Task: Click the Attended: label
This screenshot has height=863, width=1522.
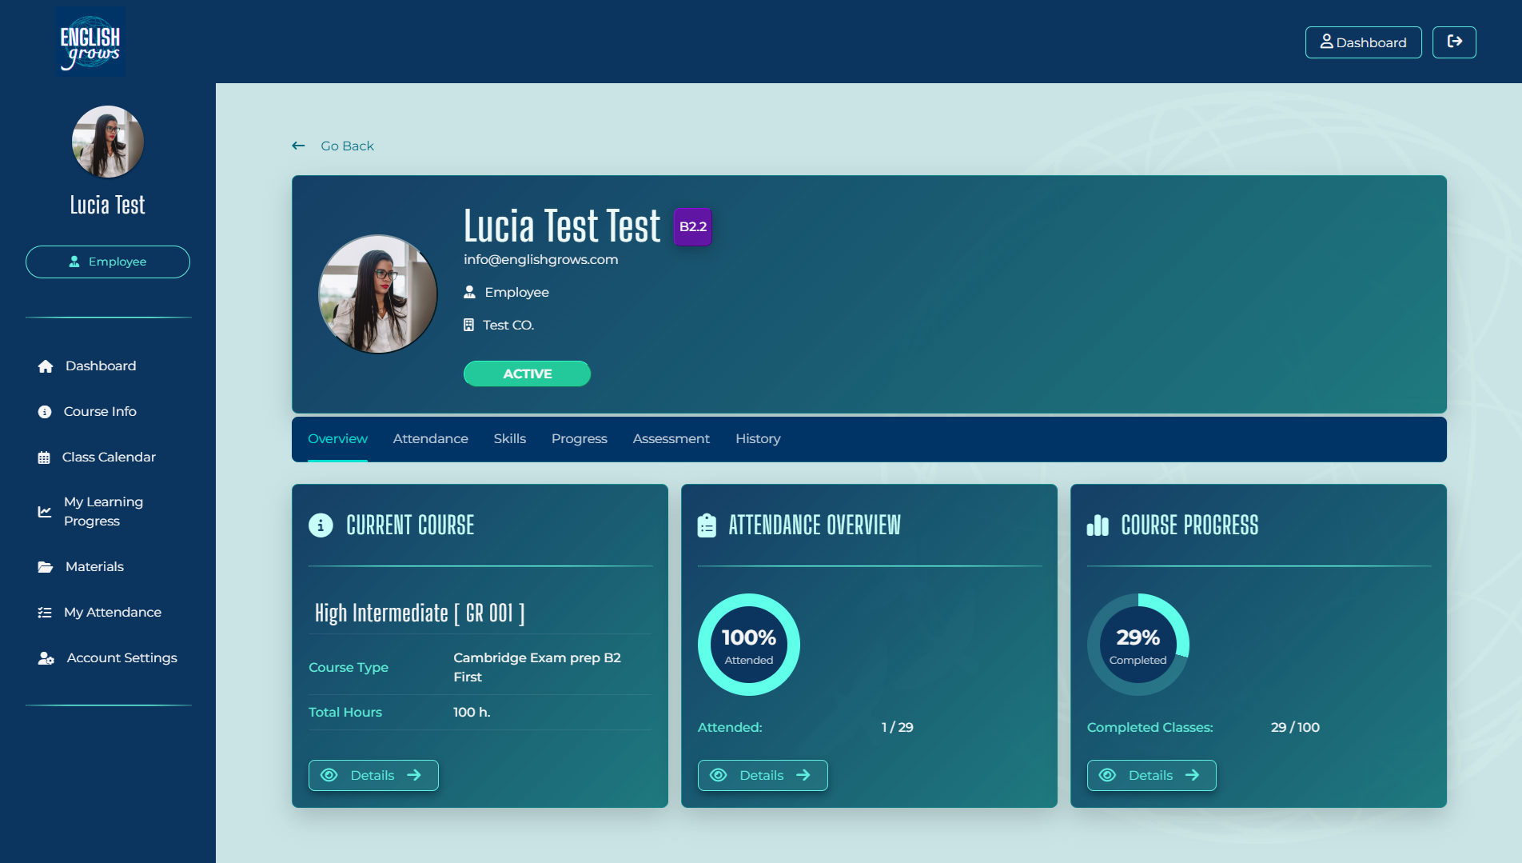Action: coord(730,728)
